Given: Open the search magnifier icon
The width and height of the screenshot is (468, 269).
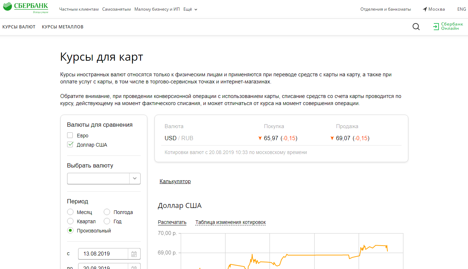Looking at the screenshot, I should 416,27.
